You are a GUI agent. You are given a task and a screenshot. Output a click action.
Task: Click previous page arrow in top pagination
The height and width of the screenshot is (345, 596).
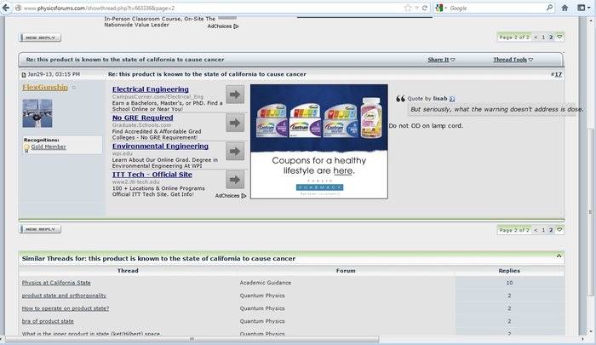coord(536,37)
